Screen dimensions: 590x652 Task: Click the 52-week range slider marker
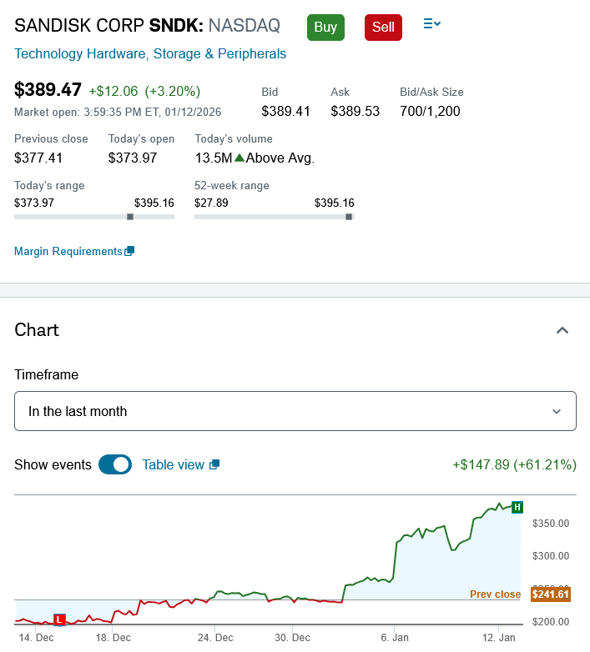click(x=349, y=217)
